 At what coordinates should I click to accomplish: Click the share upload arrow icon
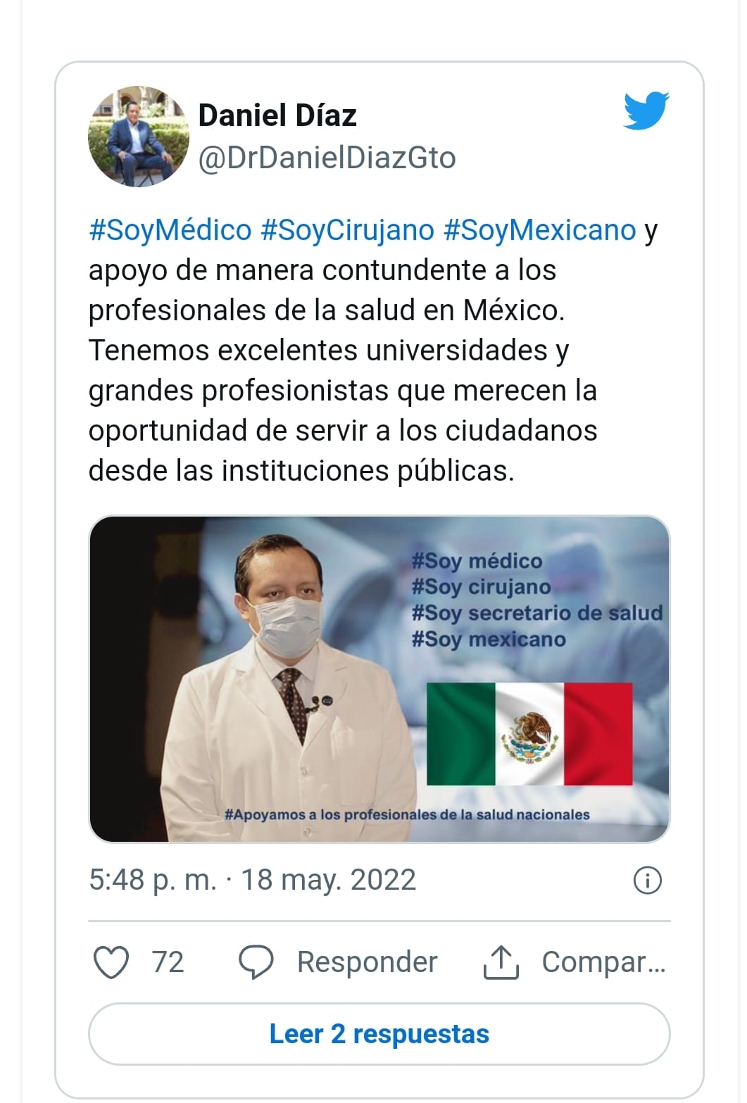pos(501,963)
